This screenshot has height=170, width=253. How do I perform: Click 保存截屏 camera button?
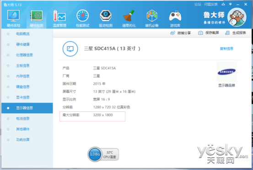click(208, 33)
